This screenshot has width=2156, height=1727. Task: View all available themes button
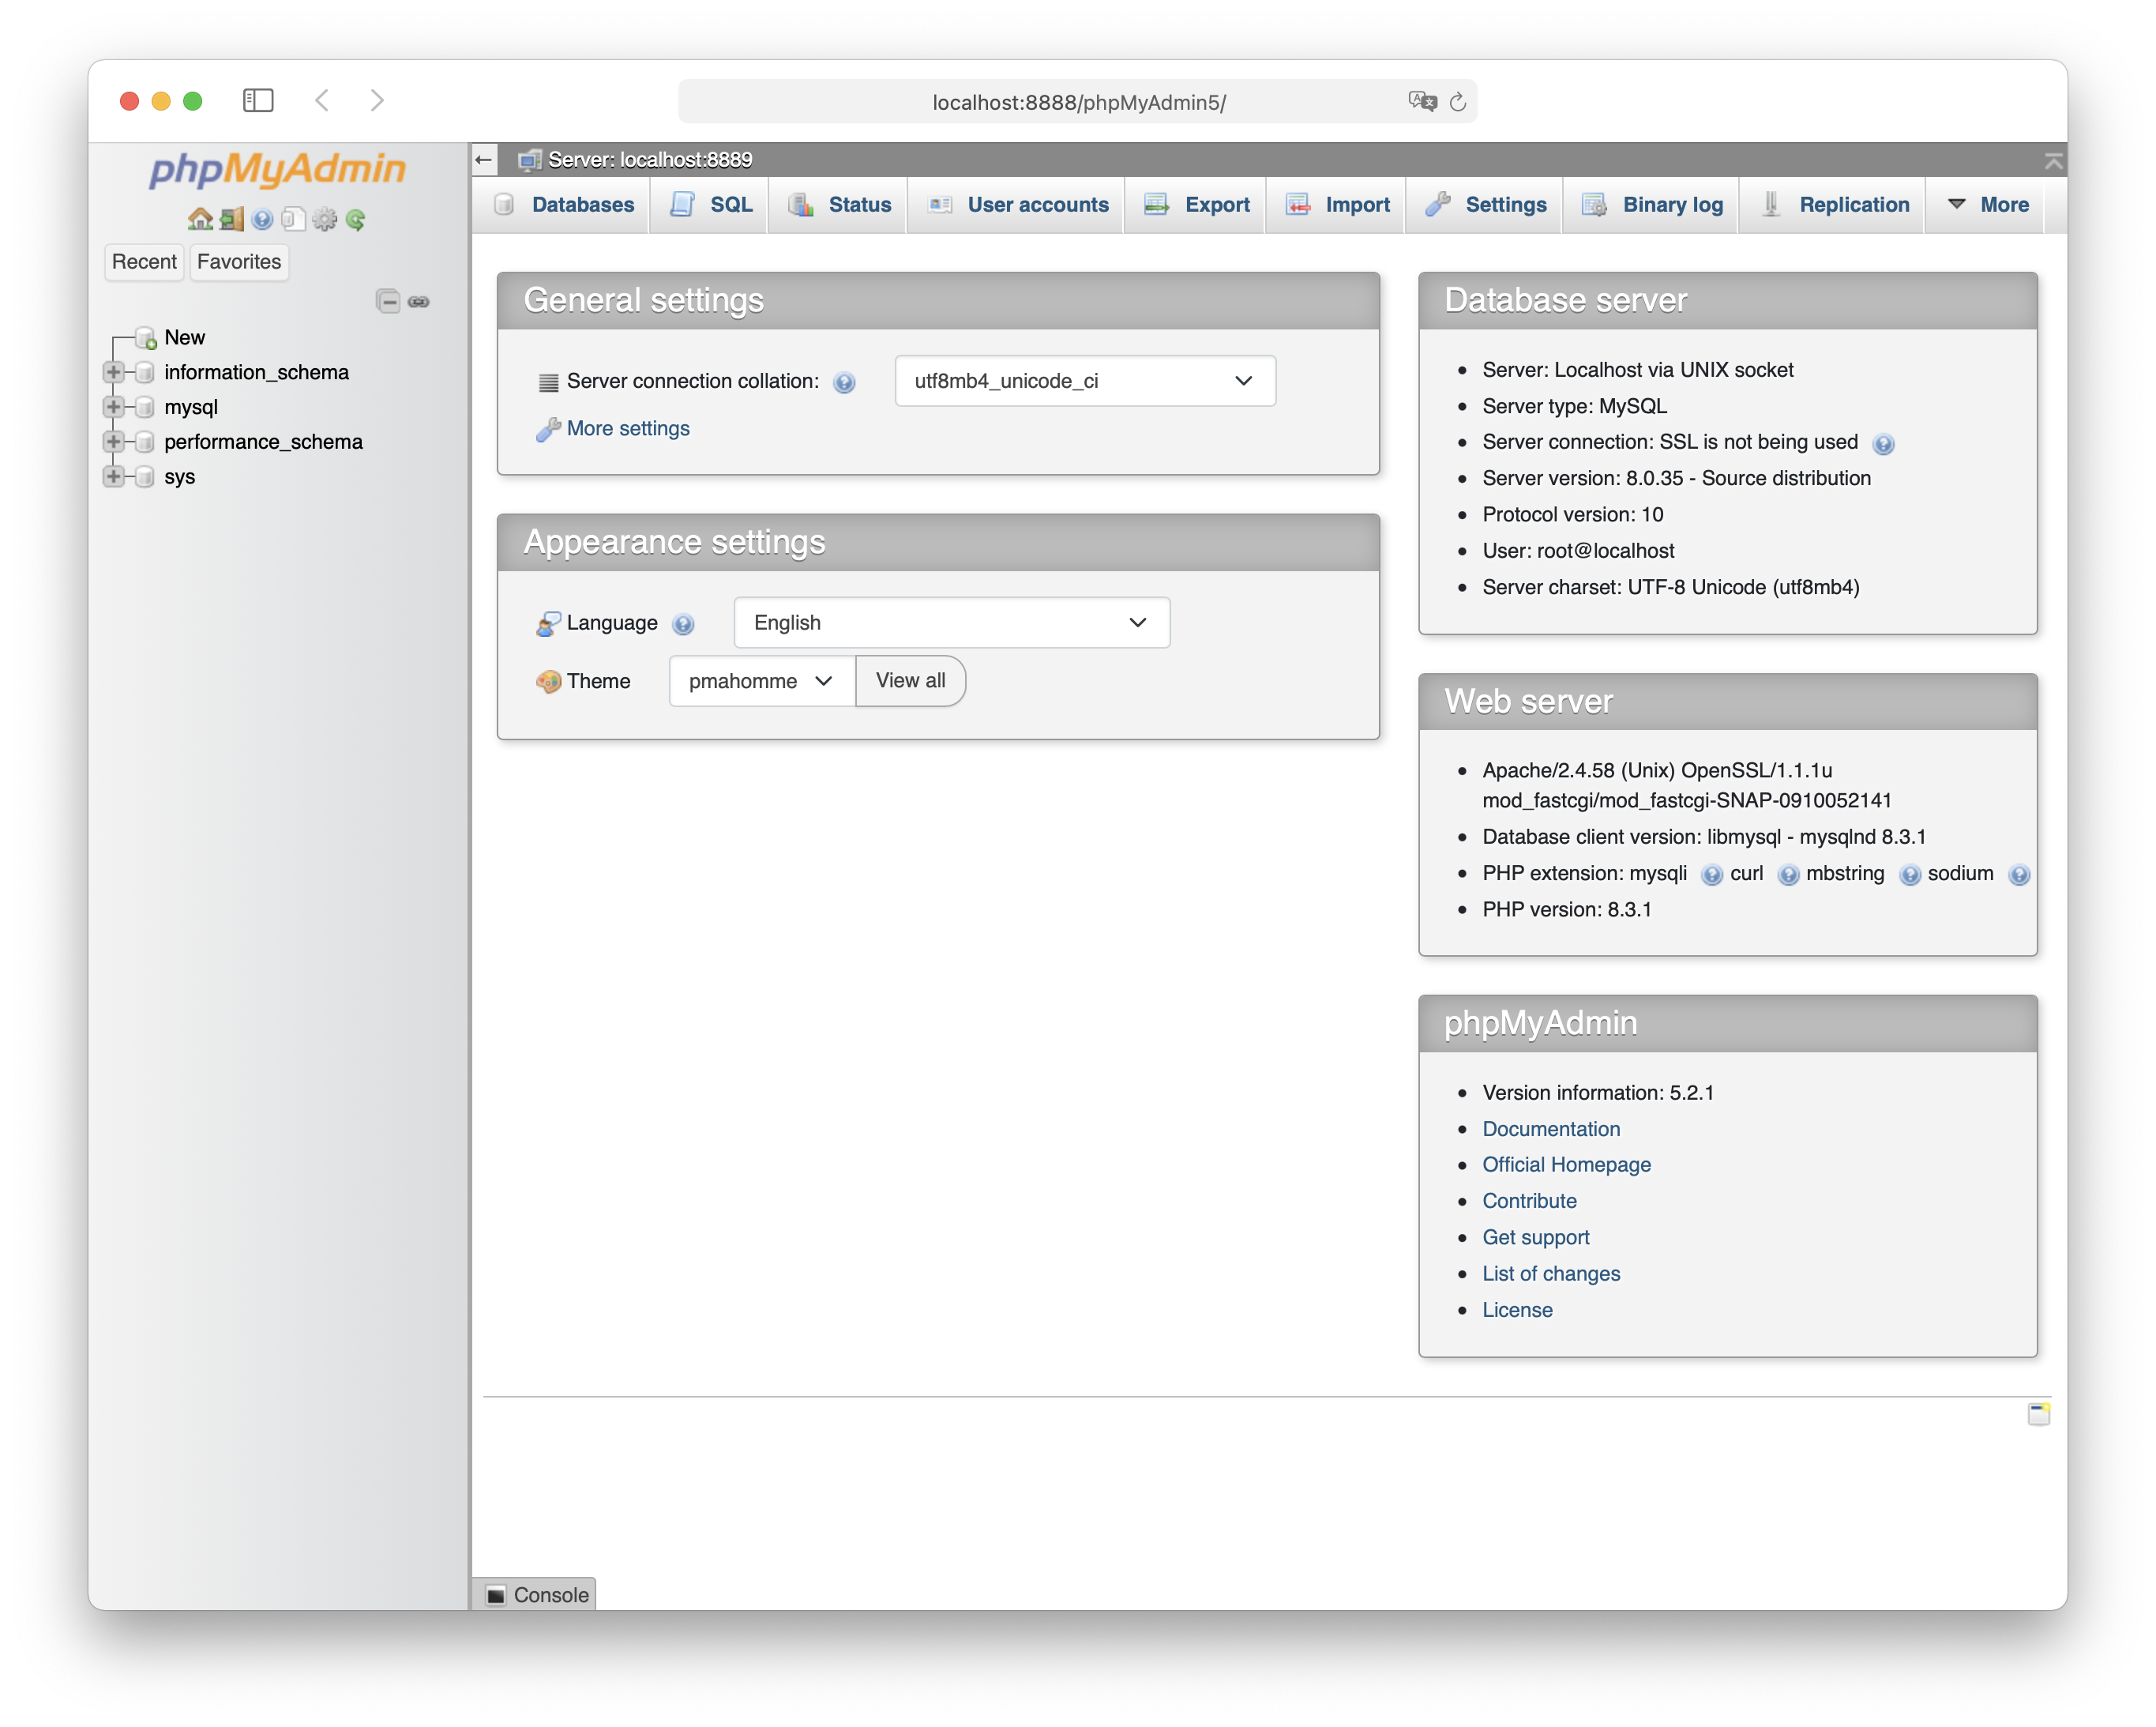click(x=911, y=680)
